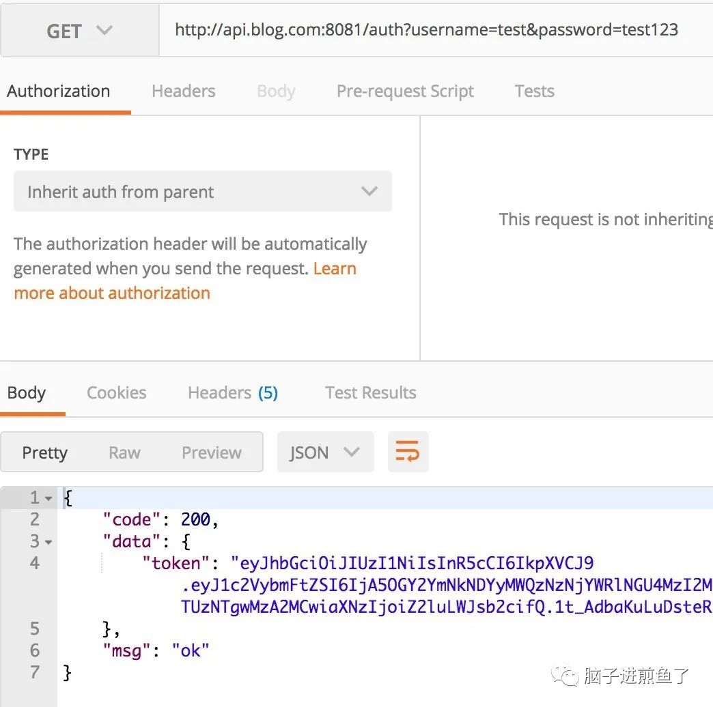The width and height of the screenshot is (713, 707).
Task: Click the wrap-text icon beside JSON dropdown
Action: pos(408,452)
